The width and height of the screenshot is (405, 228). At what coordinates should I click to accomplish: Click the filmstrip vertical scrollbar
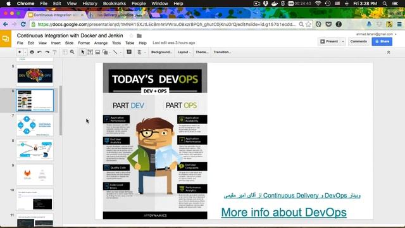(x=61, y=110)
